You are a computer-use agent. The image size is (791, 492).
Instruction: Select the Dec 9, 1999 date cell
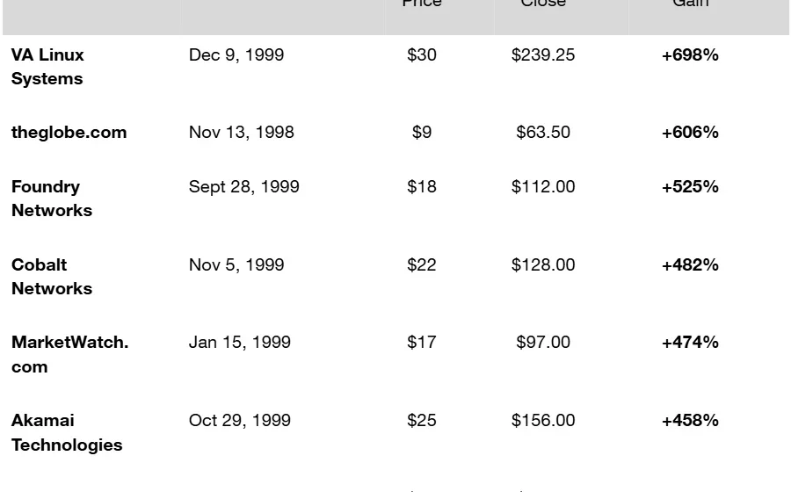click(236, 54)
